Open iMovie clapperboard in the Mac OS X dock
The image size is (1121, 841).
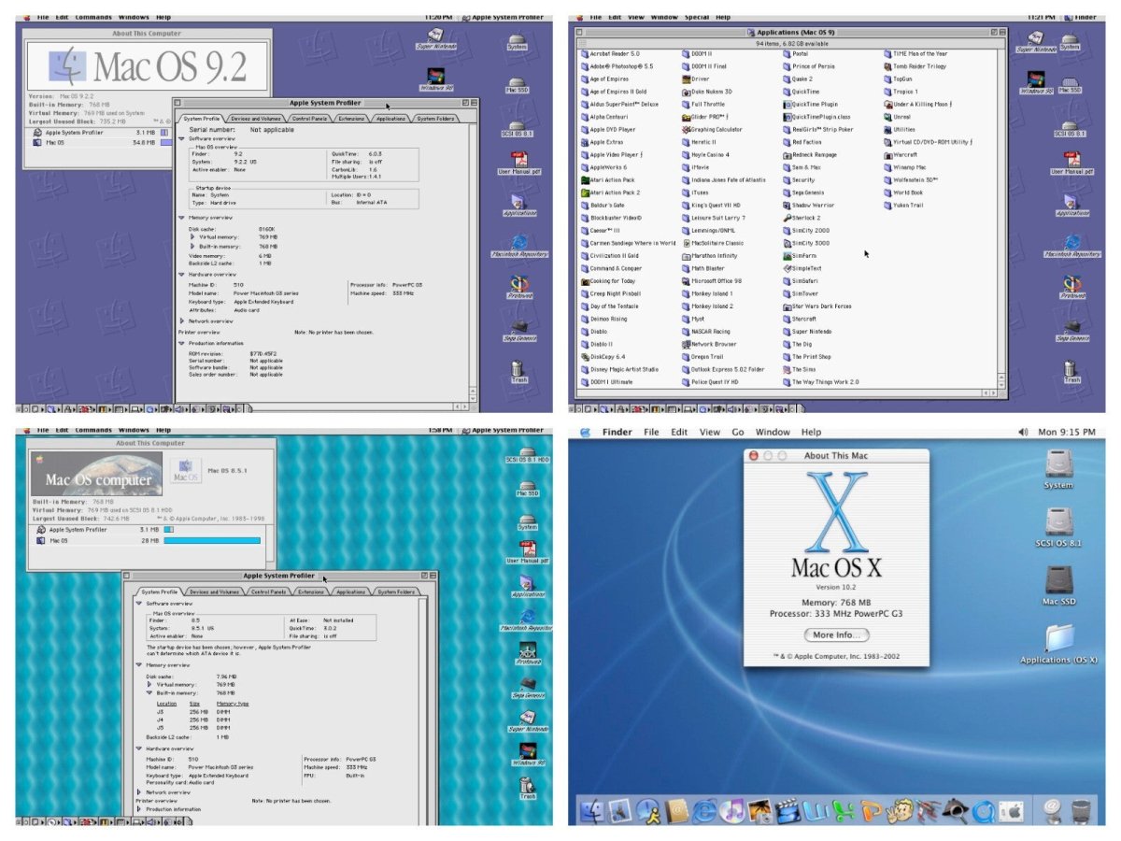coord(789,811)
